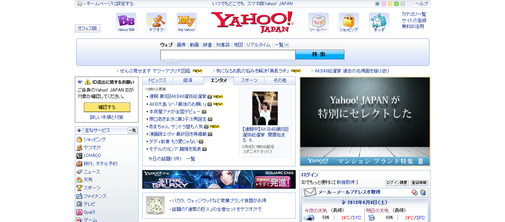Click the 検索 search button
Image resolution: width=505 pixels, height=222 pixels.
pos(320,55)
